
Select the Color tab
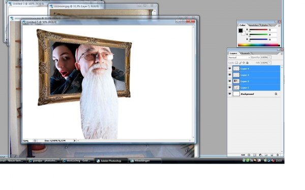click(242, 25)
